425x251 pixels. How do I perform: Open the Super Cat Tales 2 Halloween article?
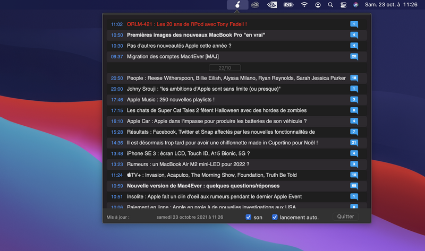[x=217, y=110]
